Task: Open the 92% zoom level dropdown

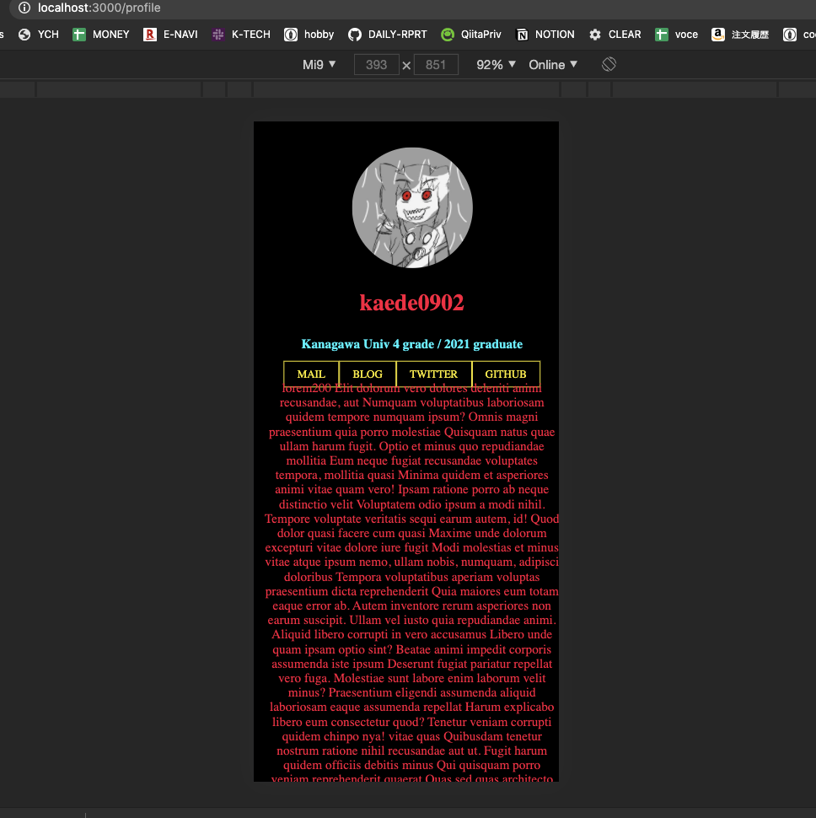Action: click(x=496, y=63)
